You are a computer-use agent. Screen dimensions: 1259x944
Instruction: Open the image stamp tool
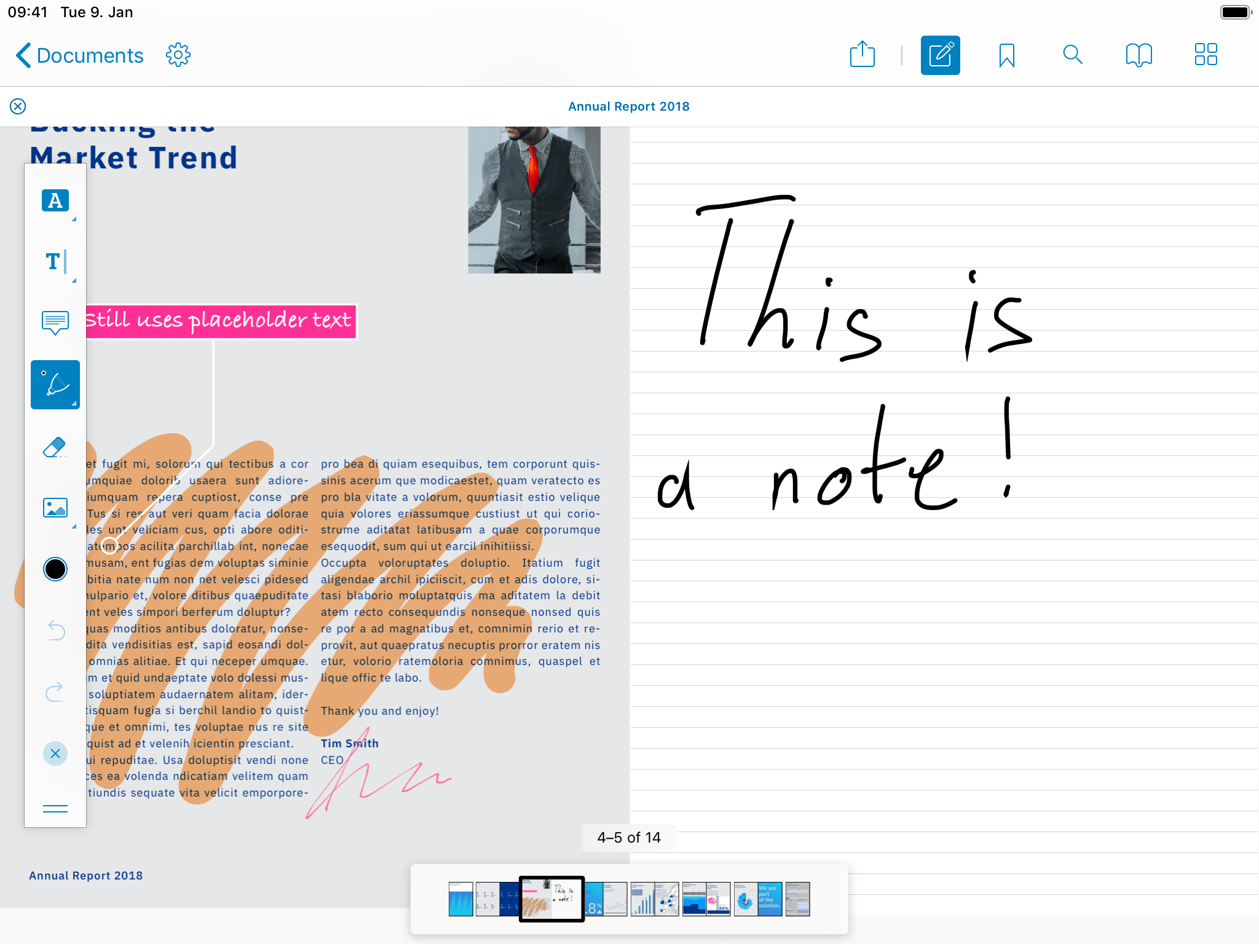pyautogui.click(x=55, y=508)
